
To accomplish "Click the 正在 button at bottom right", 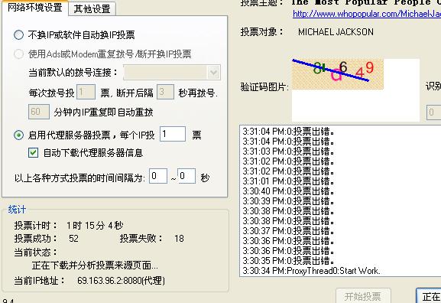I will pyautogui.click(x=429, y=295).
